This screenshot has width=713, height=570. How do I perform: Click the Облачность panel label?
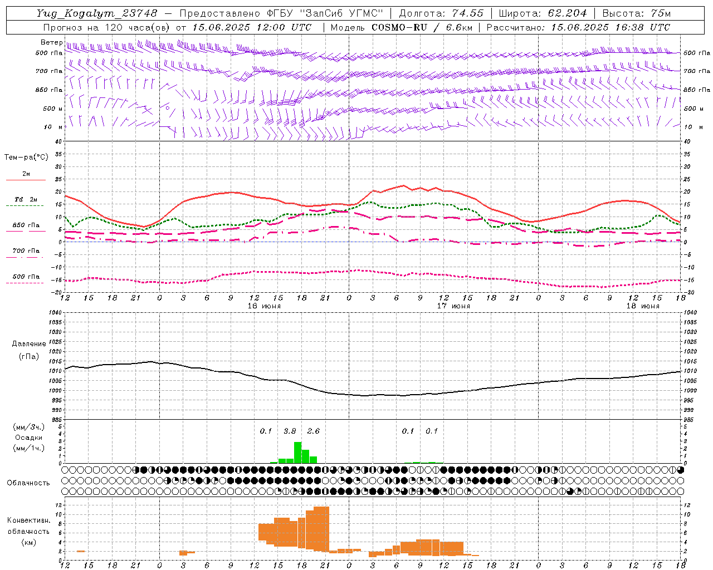(28, 483)
